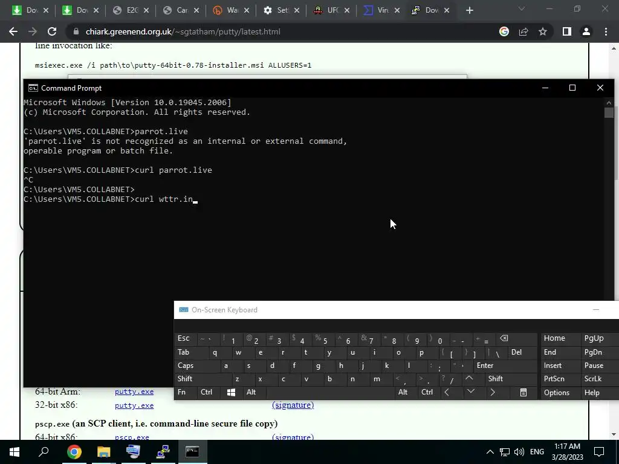This screenshot has height=464, width=619.
Task: Maximize the Command Prompt window
Action: coord(572,88)
